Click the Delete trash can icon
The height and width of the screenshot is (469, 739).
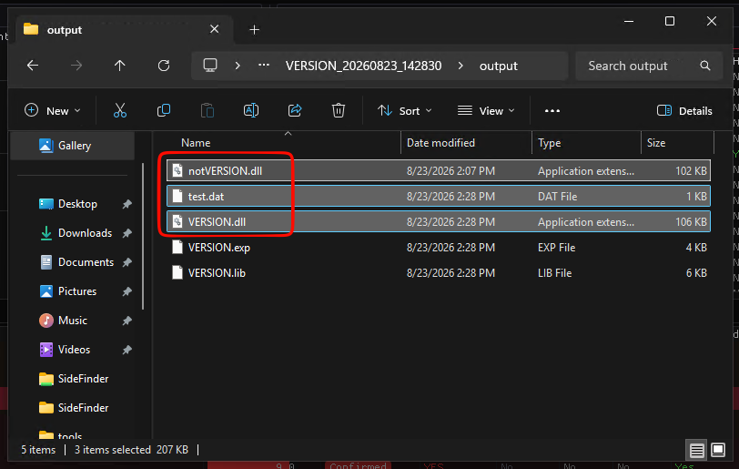tap(339, 111)
